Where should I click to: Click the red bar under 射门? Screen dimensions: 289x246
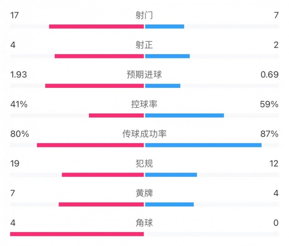click(96, 27)
